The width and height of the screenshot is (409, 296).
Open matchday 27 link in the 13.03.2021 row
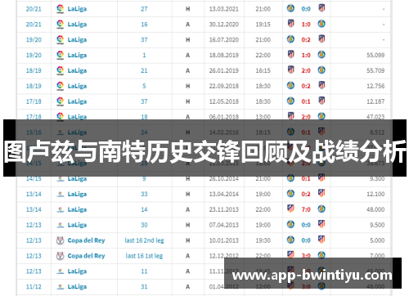(144, 9)
